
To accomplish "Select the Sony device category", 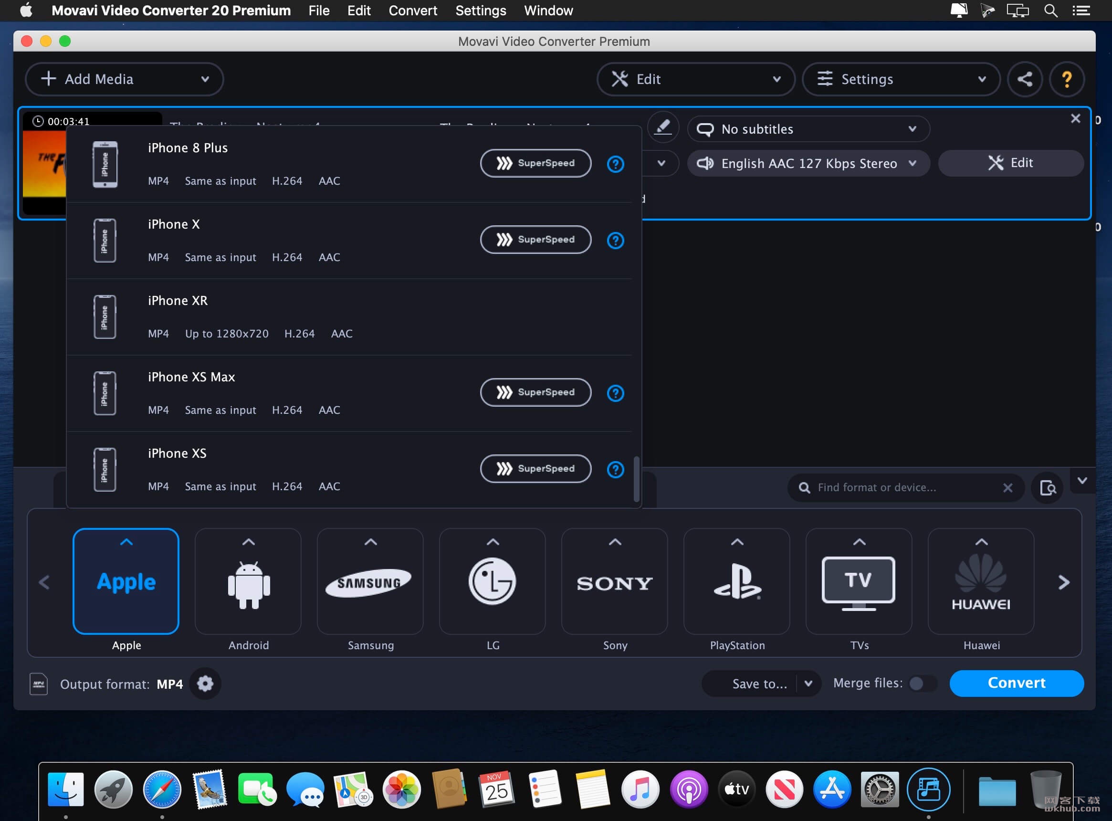I will (x=615, y=581).
